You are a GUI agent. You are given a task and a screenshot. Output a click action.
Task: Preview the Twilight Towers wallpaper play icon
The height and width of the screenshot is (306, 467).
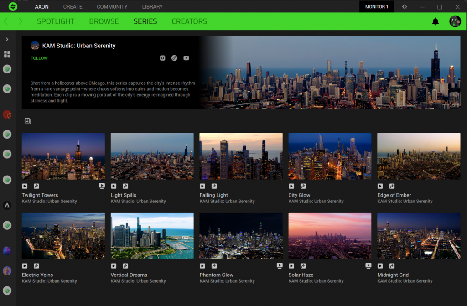pyautogui.click(x=25, y=186)
